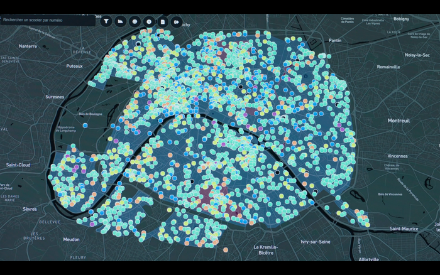Select the lone scooter dot near Hippodrome de Longchamp
Screen dimensions: 440x275
[x=85, y=124]
